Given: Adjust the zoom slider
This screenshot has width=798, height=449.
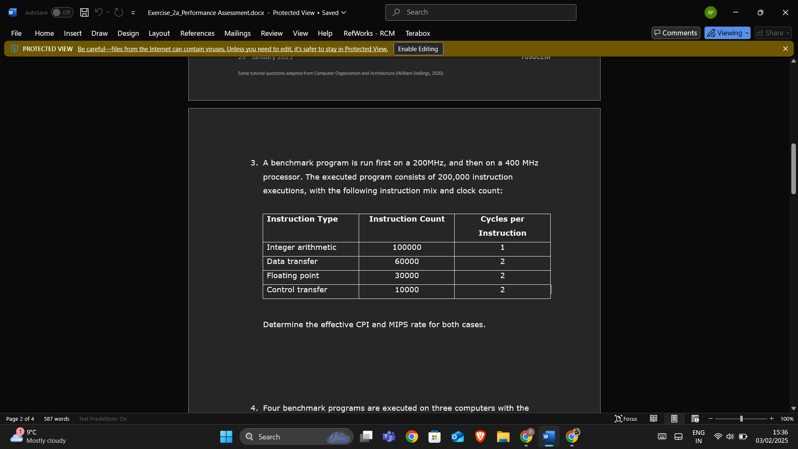Looking at the screenshot, I should coord(742,419).
